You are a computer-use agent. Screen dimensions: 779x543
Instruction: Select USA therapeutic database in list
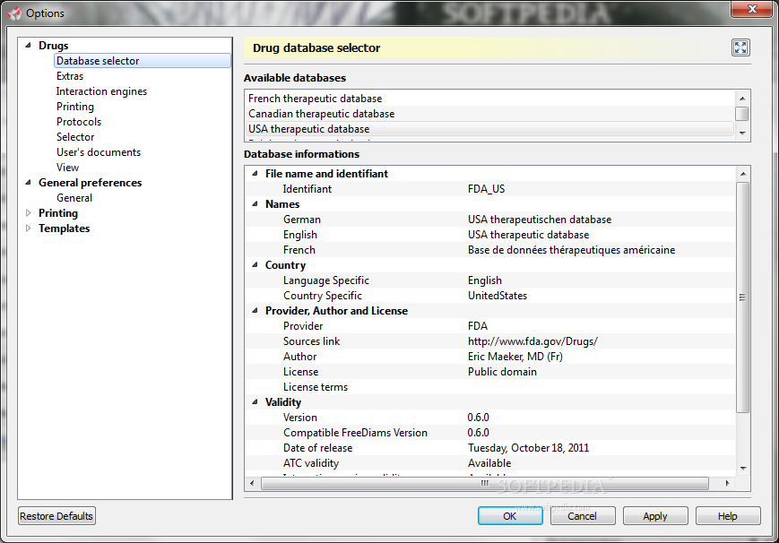coord(489,129)
